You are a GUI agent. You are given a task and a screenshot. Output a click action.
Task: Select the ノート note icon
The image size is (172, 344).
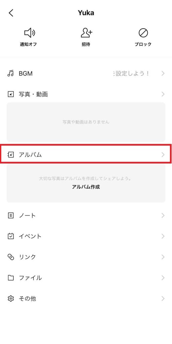[10, 215]
